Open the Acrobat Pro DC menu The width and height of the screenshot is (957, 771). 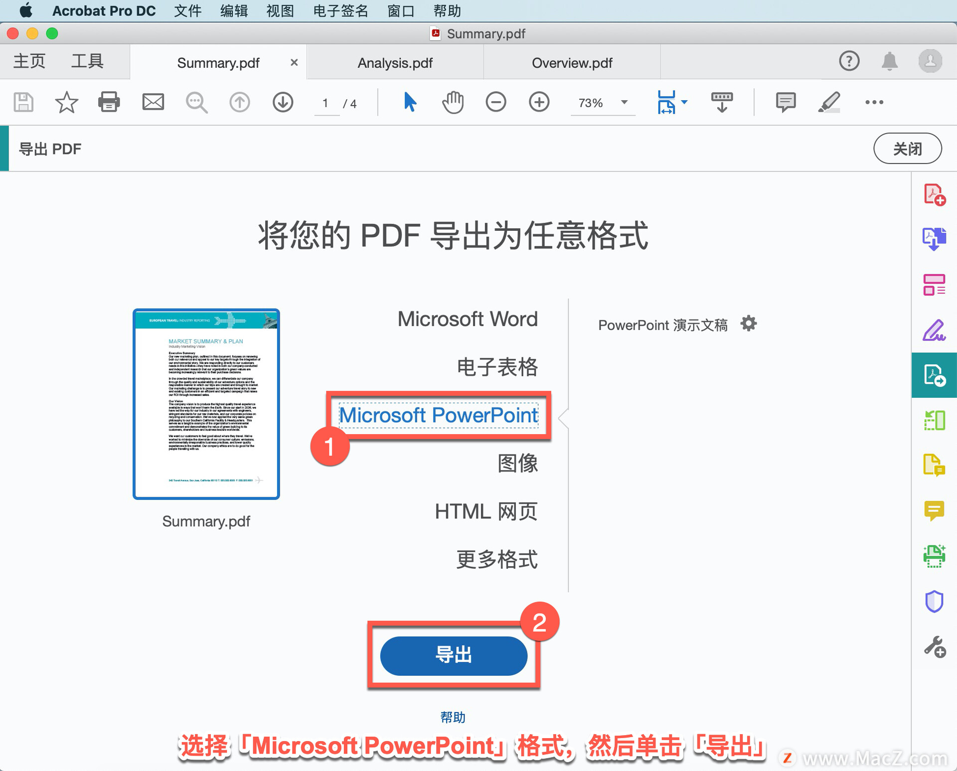(x=104, y=10)
